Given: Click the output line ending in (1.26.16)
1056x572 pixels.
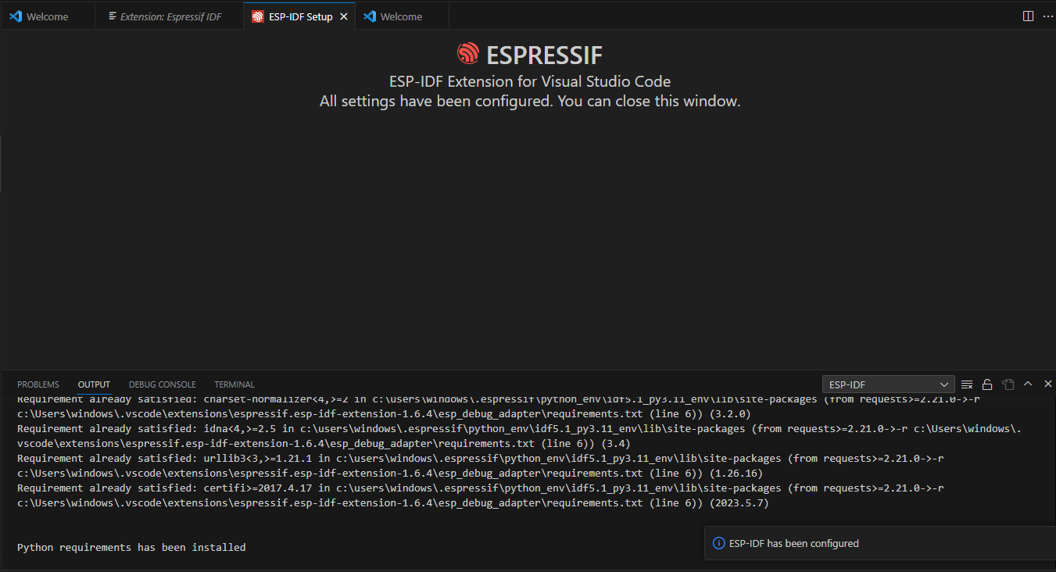Looking at the screenshot, I should [390, 473].
